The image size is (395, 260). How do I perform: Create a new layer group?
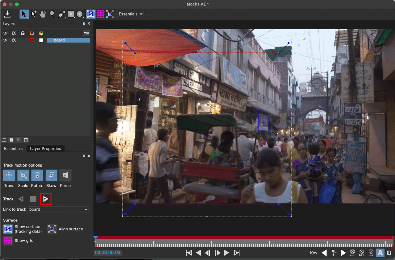tap(4, 140)
